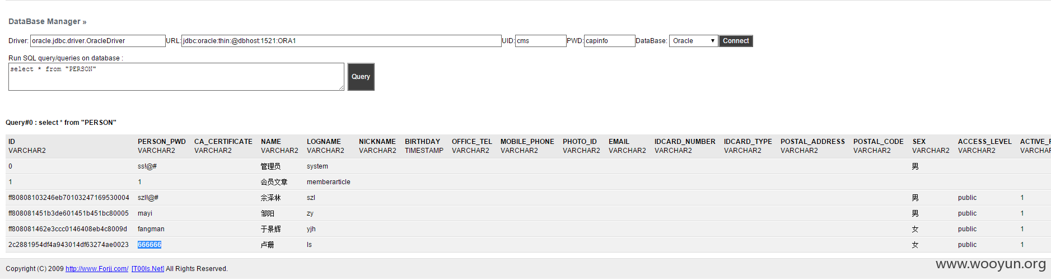Screen dimensions: 1051x280
Task: Click the ACCESS_LEVEL column header
Action: tap(985, 142)
